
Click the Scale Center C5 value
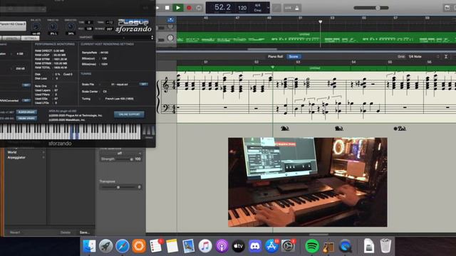pos(105,92)
